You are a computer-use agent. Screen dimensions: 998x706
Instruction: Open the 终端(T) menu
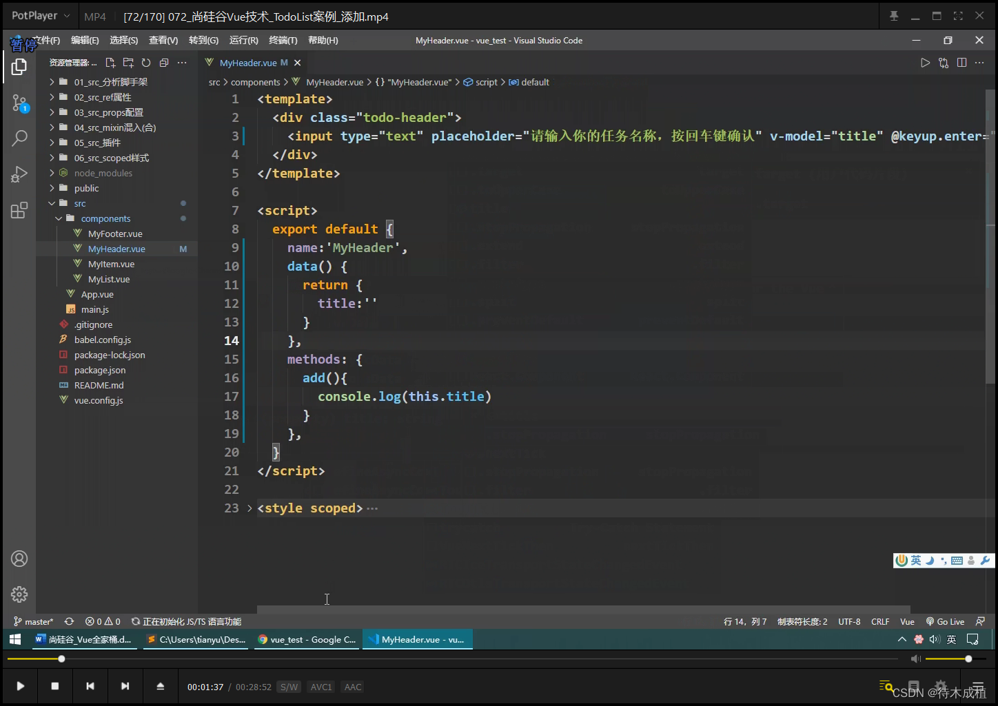pyautogui.click(x=283, y=41)
